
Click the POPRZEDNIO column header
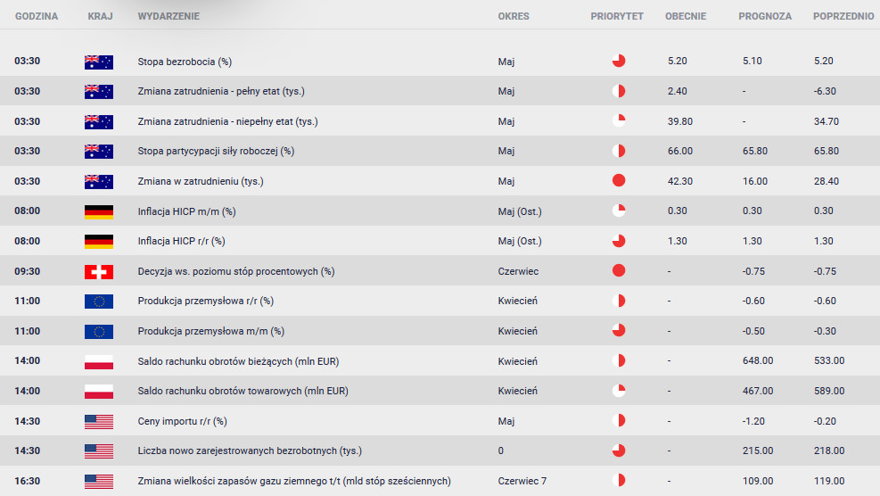(x=843, y=16)
